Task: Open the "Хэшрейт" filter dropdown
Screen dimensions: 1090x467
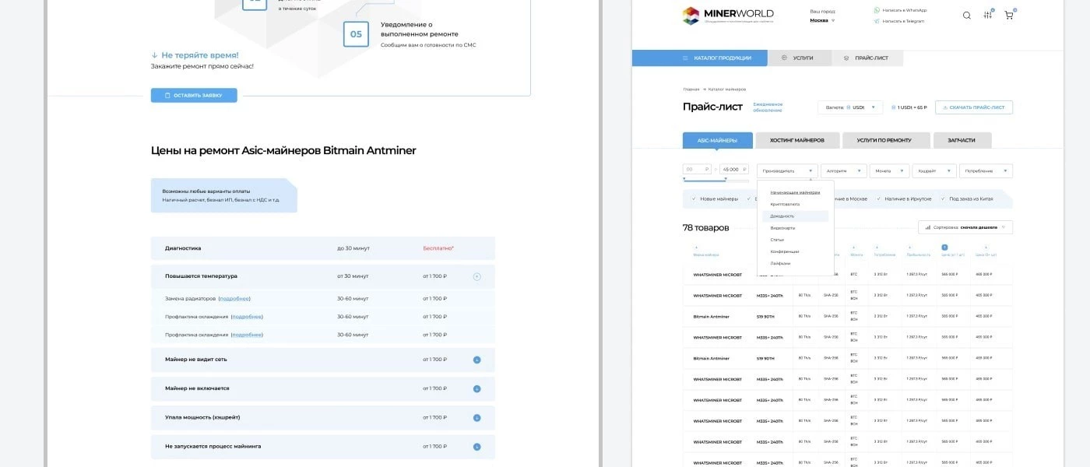Action: (934, 170)
